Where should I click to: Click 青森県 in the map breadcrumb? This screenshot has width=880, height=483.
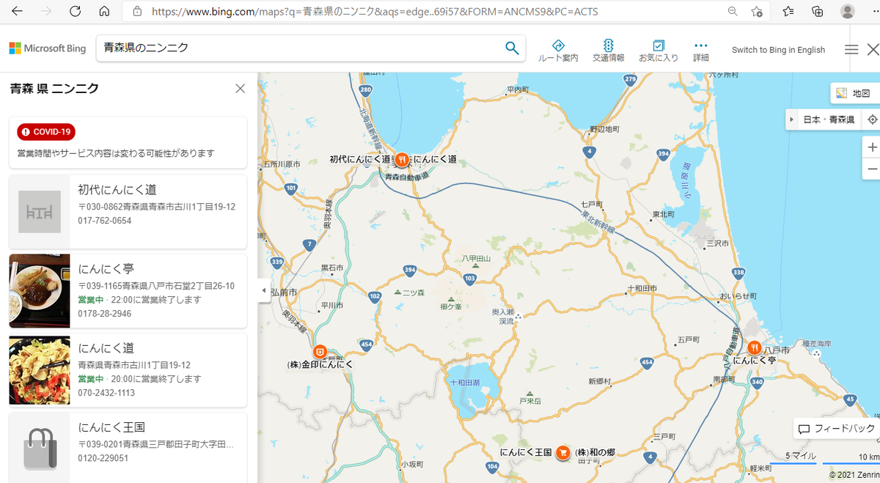tap(842, 119)
